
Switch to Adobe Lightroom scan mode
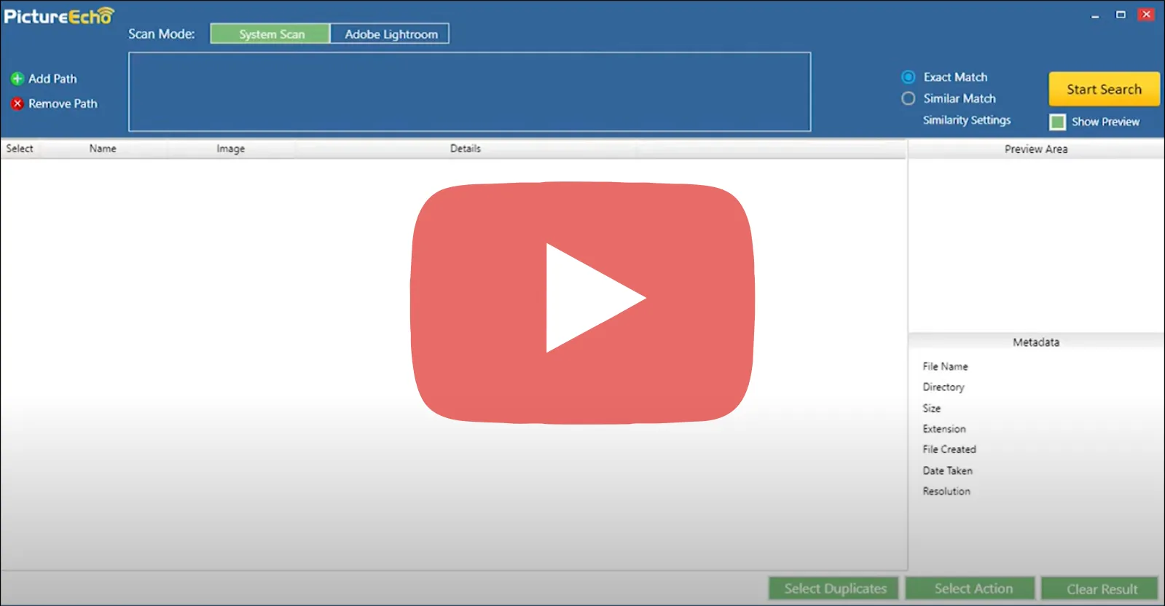pos(391,34)
